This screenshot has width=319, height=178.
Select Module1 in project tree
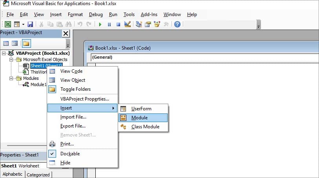click(38, 85)
